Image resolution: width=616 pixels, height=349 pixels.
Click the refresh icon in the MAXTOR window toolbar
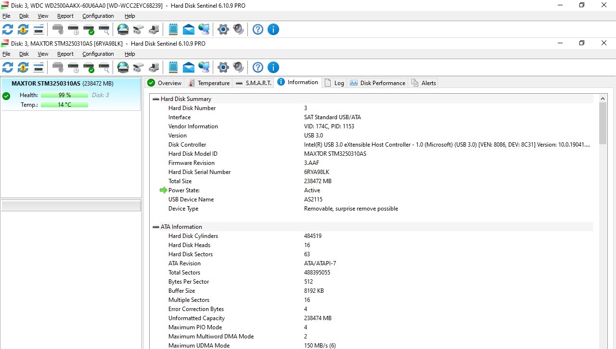point(8,67)
